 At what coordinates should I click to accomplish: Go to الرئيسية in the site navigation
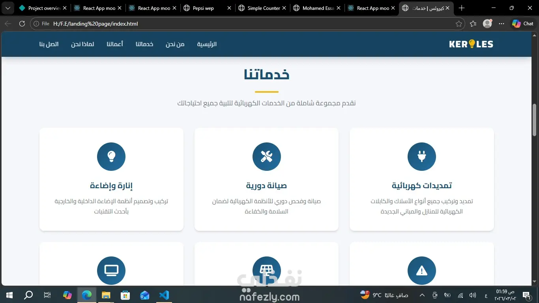coord(207,44)
